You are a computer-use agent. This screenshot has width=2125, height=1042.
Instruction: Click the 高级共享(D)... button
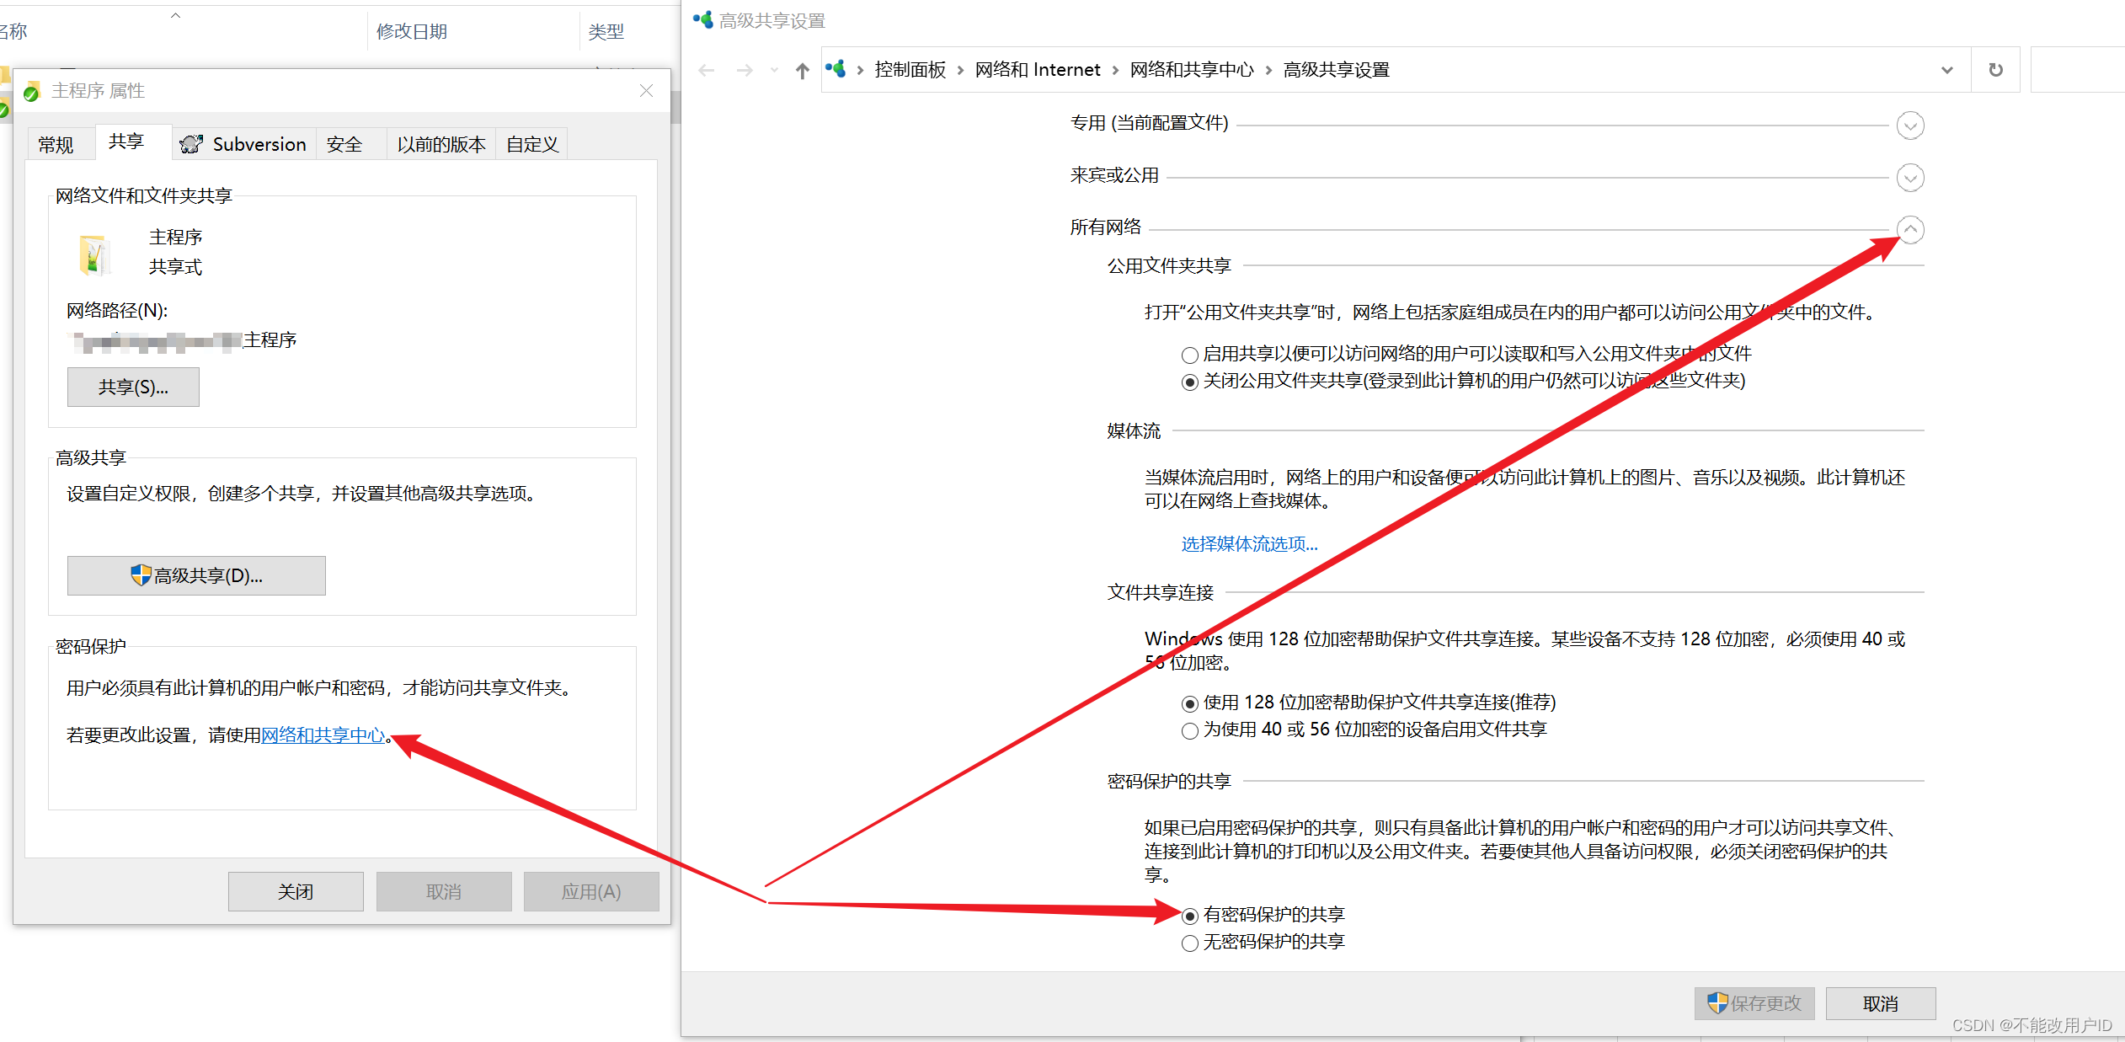coord(196,575)
